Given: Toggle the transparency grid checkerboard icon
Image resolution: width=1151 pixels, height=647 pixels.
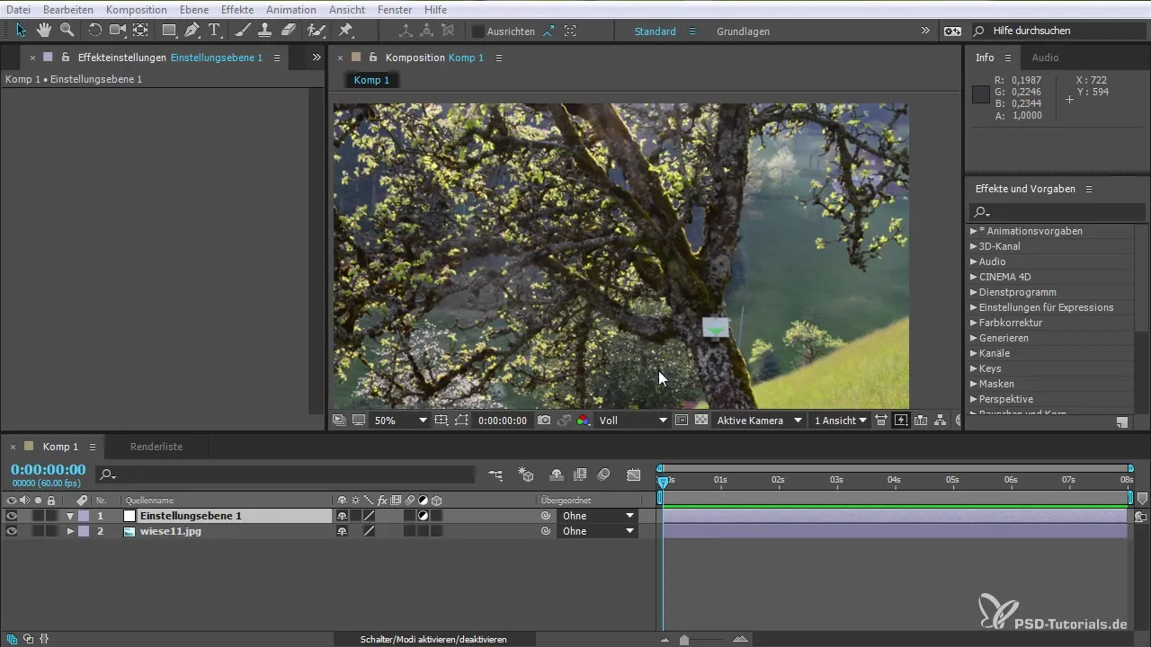Looking at the screenshot, I should pos(701,421).
